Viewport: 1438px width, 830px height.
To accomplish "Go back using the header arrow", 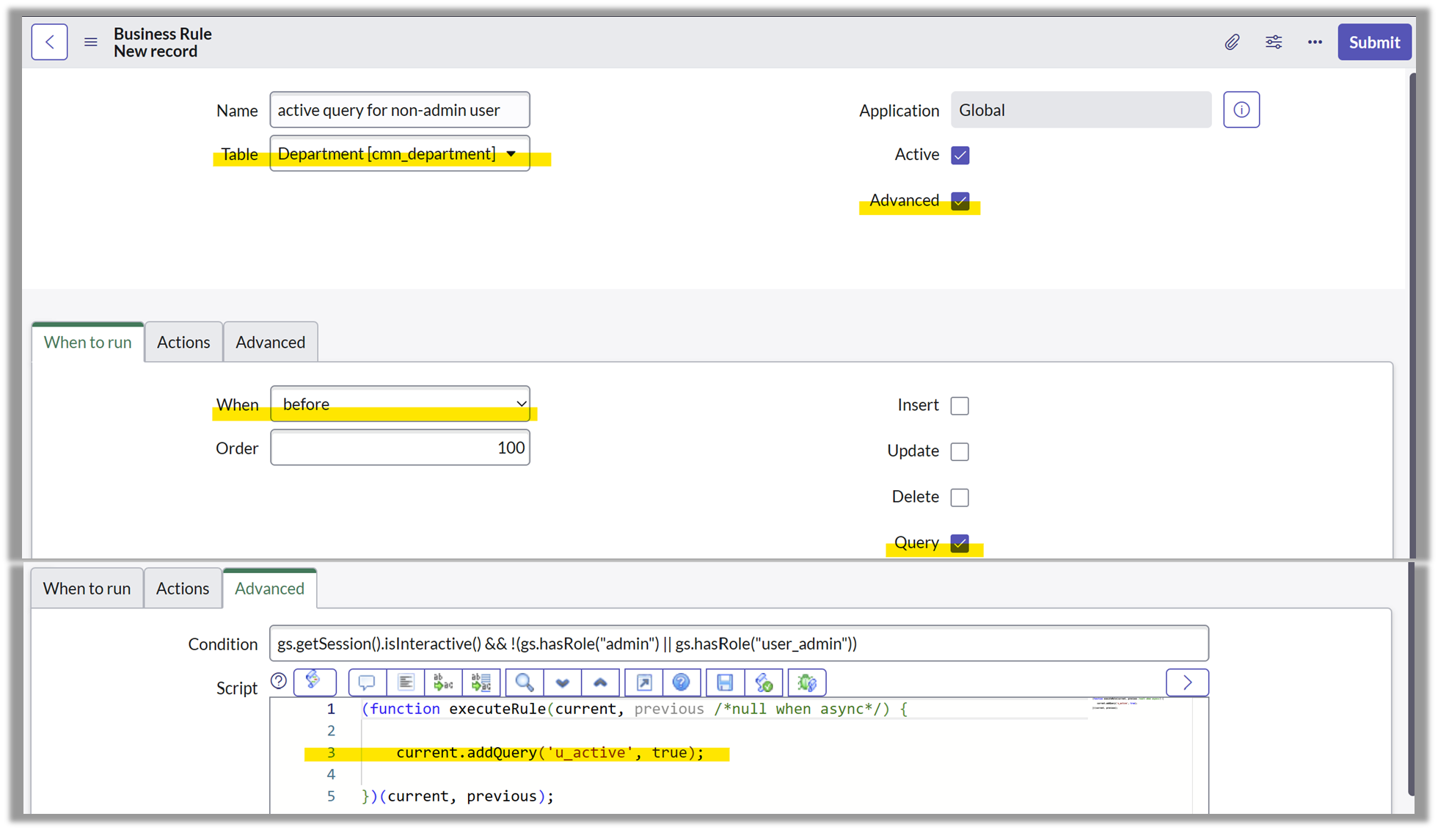I will 49,42.
